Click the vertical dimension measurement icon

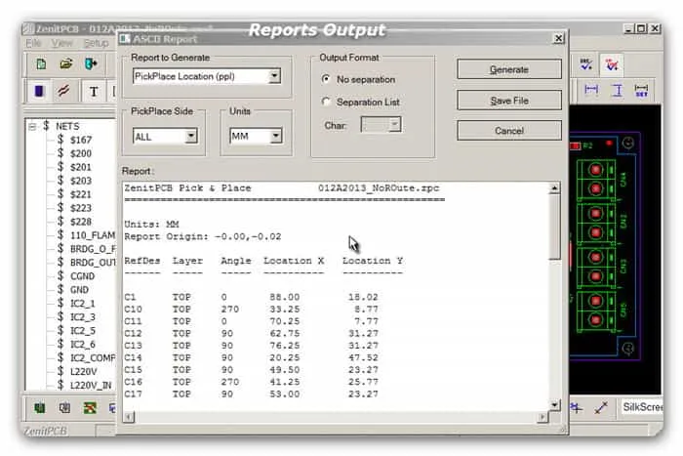tap(617, 91)
